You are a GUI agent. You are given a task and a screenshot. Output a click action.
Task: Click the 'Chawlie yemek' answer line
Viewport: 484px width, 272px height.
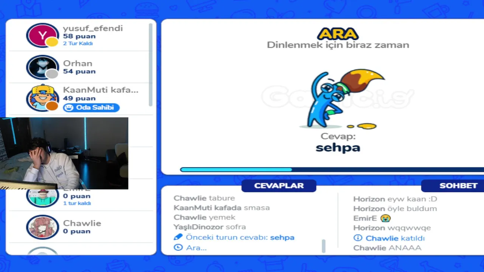tap(205, 217)
